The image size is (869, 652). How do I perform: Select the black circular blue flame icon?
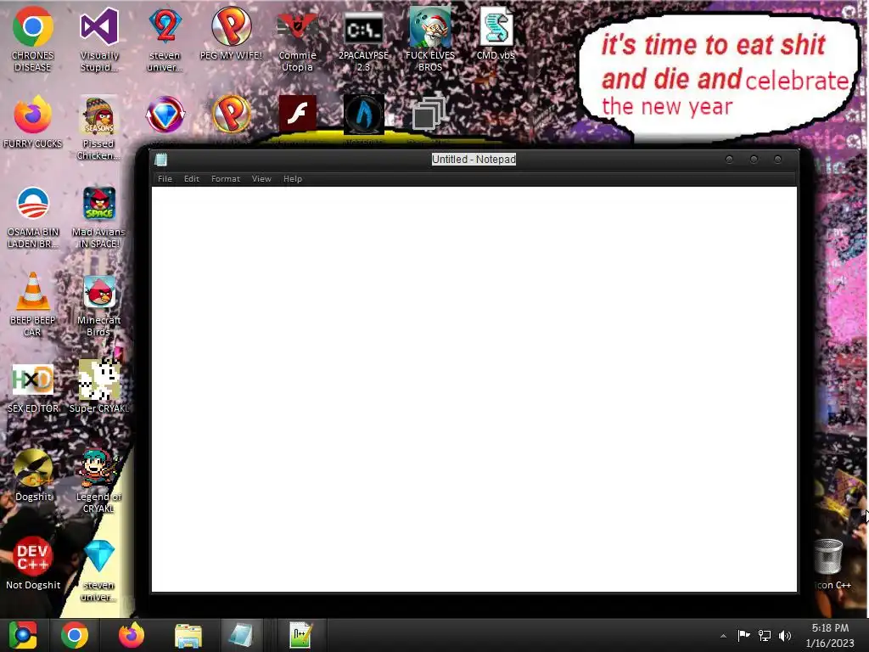(x=363, y=115)
